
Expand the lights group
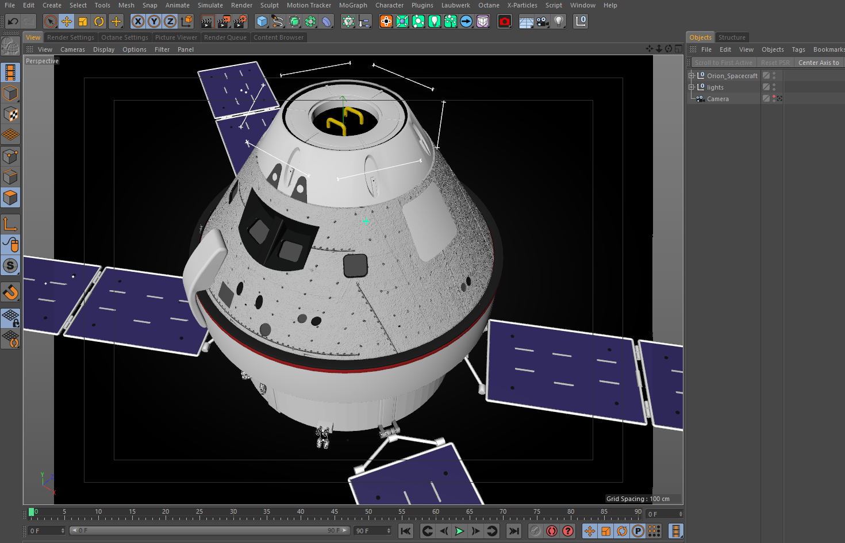pos(692,87)
